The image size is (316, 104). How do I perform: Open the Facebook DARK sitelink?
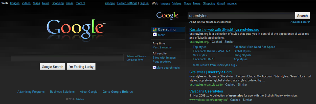(204, 59)
